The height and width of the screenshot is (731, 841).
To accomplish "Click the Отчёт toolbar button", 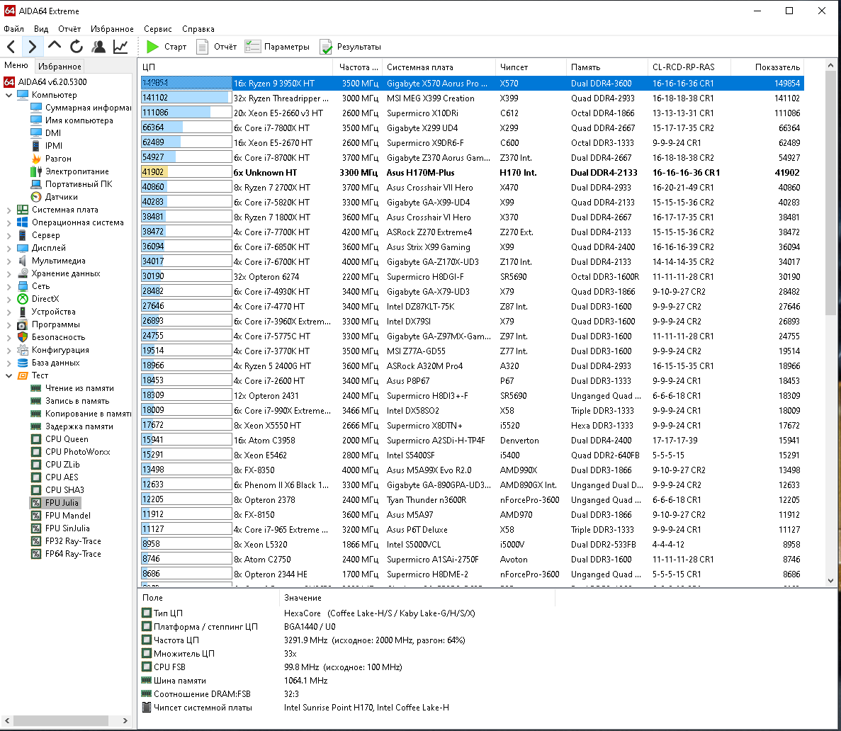I will (x=217, y=47).
